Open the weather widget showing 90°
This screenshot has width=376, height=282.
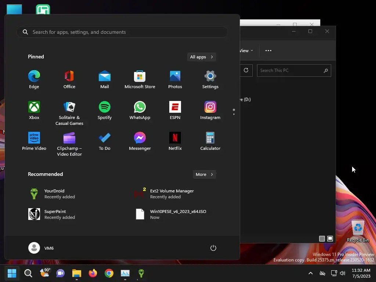pyautogui.click(x=45, y=273)
